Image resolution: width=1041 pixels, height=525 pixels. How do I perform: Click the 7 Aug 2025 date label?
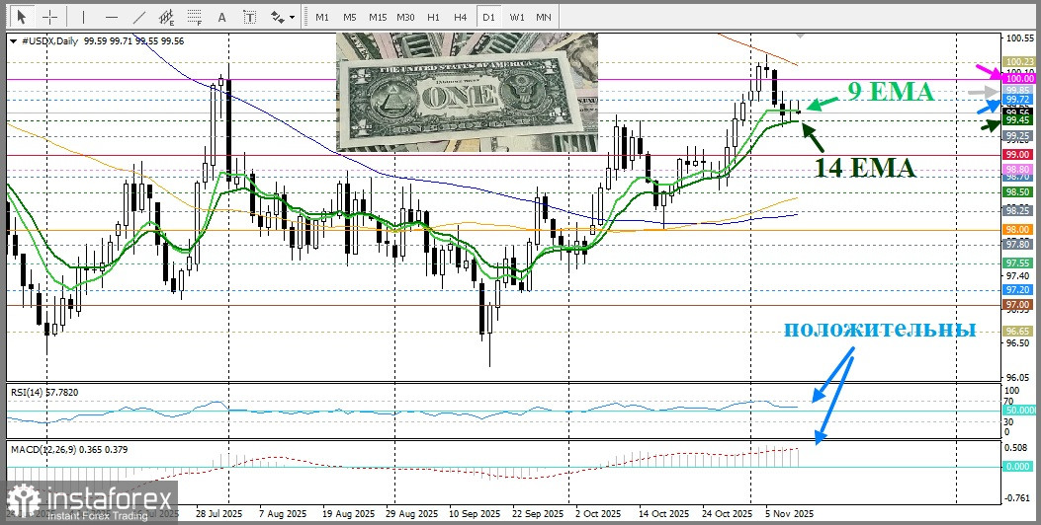tap(283, 514)
